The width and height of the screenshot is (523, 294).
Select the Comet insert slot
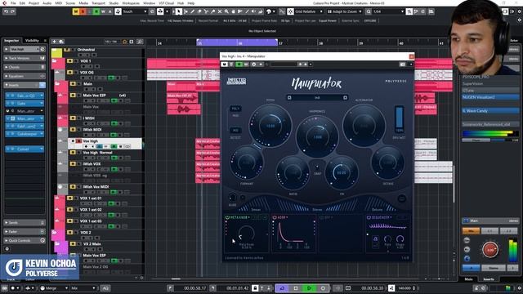25,149
